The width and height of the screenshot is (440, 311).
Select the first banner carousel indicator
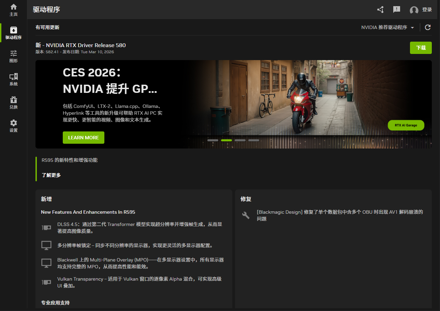click(x=213, y=140)
